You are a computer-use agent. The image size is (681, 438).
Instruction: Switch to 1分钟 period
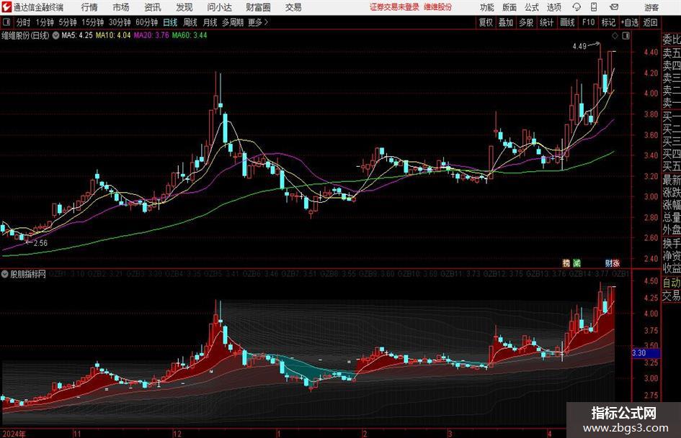[44, 22]
